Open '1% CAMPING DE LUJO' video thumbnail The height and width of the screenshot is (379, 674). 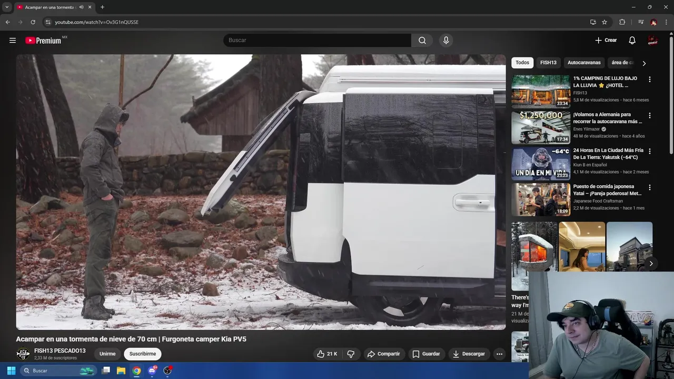(541, 92)
